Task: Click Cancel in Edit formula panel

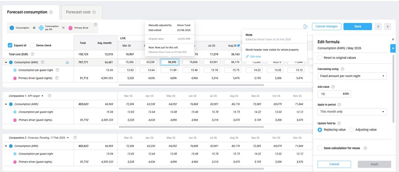Action: [x=334, y=164]
